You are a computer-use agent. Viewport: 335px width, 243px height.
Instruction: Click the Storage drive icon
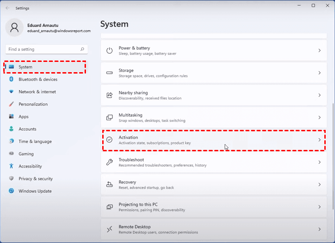pyautogui.click(x=110, y=73)
